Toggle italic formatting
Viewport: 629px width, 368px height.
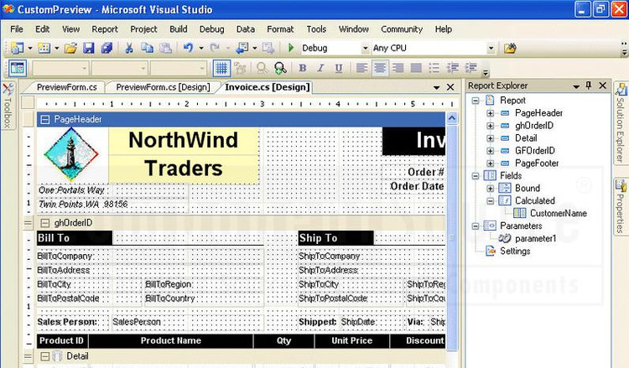click(x=320, y=68)
